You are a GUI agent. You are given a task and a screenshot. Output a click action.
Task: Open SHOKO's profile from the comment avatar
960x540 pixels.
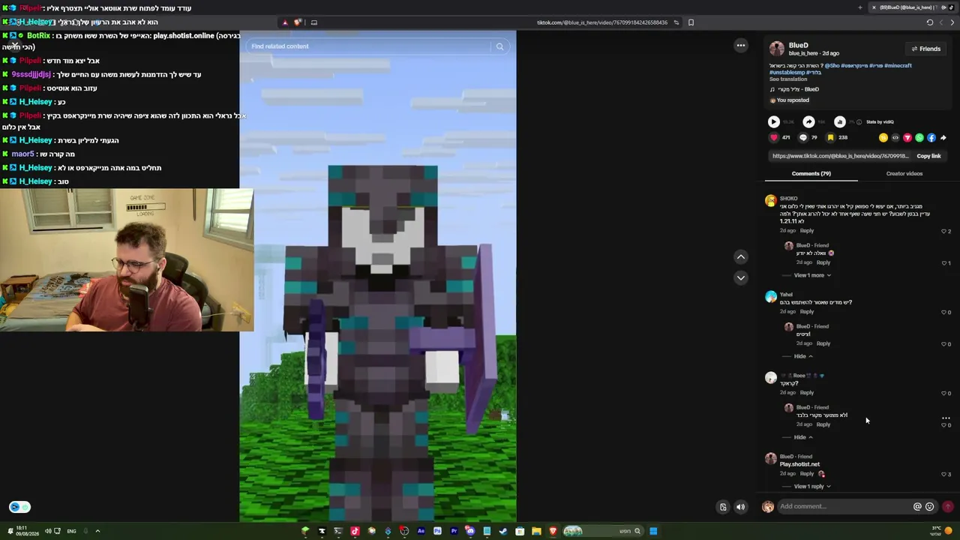point(770,201)
